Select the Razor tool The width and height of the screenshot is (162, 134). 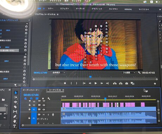tap(15, 107)
